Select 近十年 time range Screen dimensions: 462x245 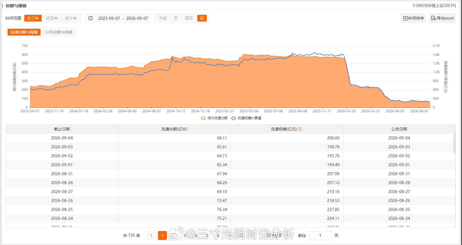pyautogui.click(x=71, y=18)
